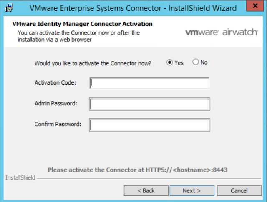This screenshot has height=202, width=267.
Task: Click the installer icon in title bar
Action: (x=6, y=7)
